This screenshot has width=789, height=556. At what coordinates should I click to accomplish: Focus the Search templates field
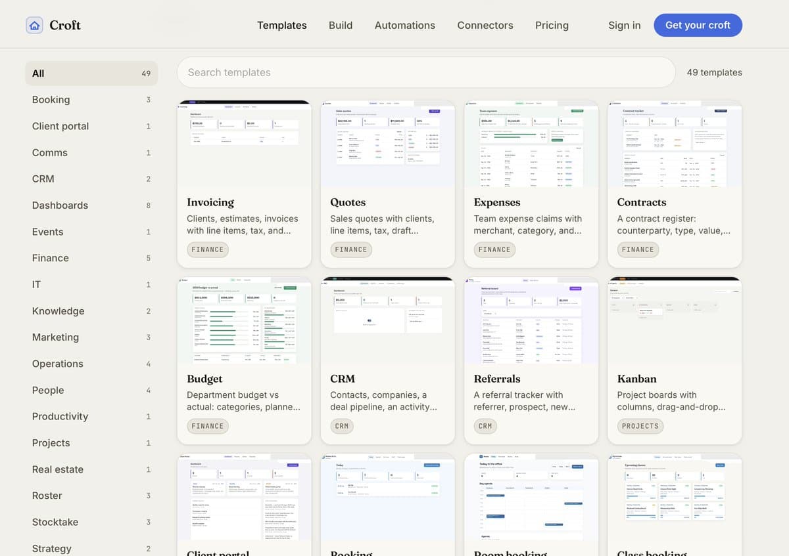pyautogui.click(x=426, y=72)
